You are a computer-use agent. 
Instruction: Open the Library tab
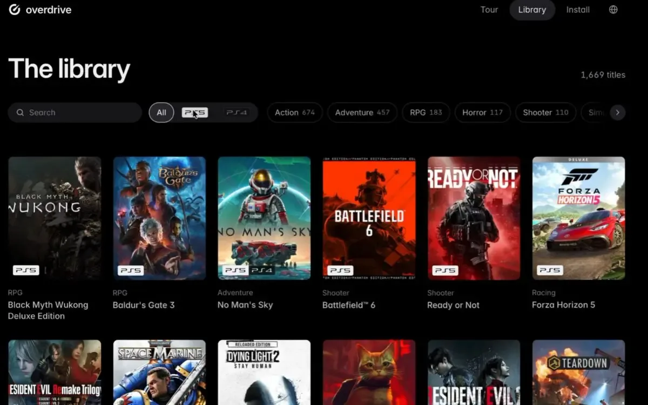532,10
